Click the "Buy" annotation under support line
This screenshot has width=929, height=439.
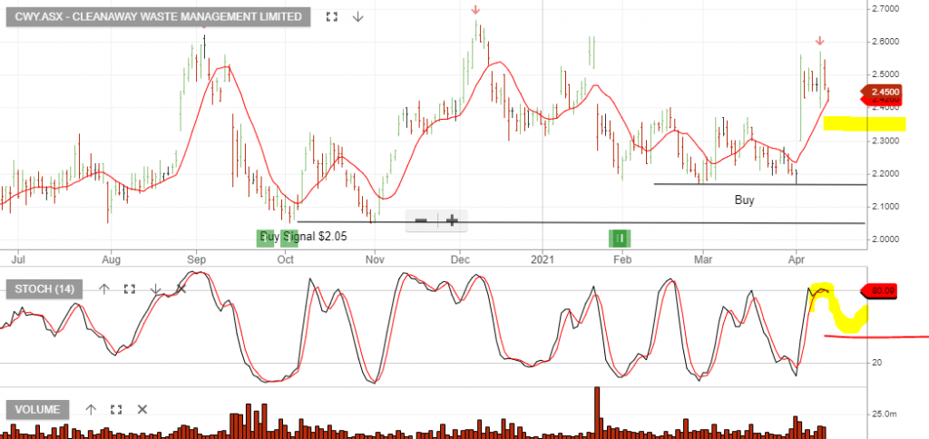744,200
